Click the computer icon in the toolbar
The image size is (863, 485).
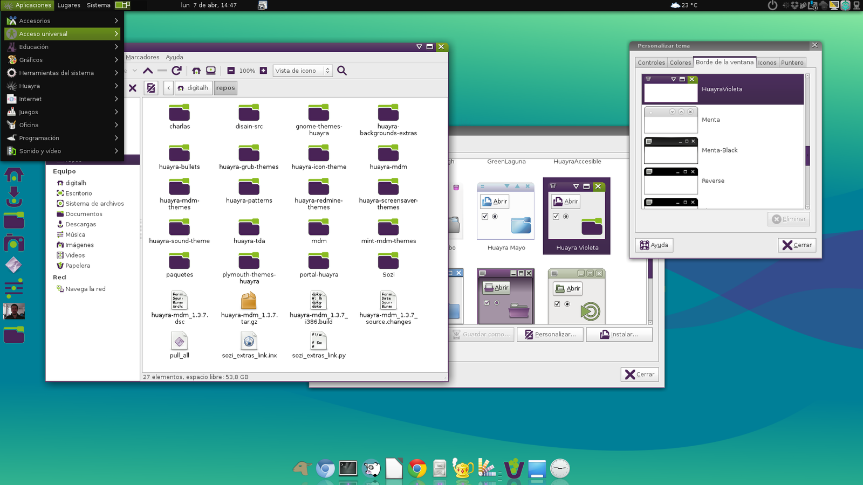click(211, 71)
